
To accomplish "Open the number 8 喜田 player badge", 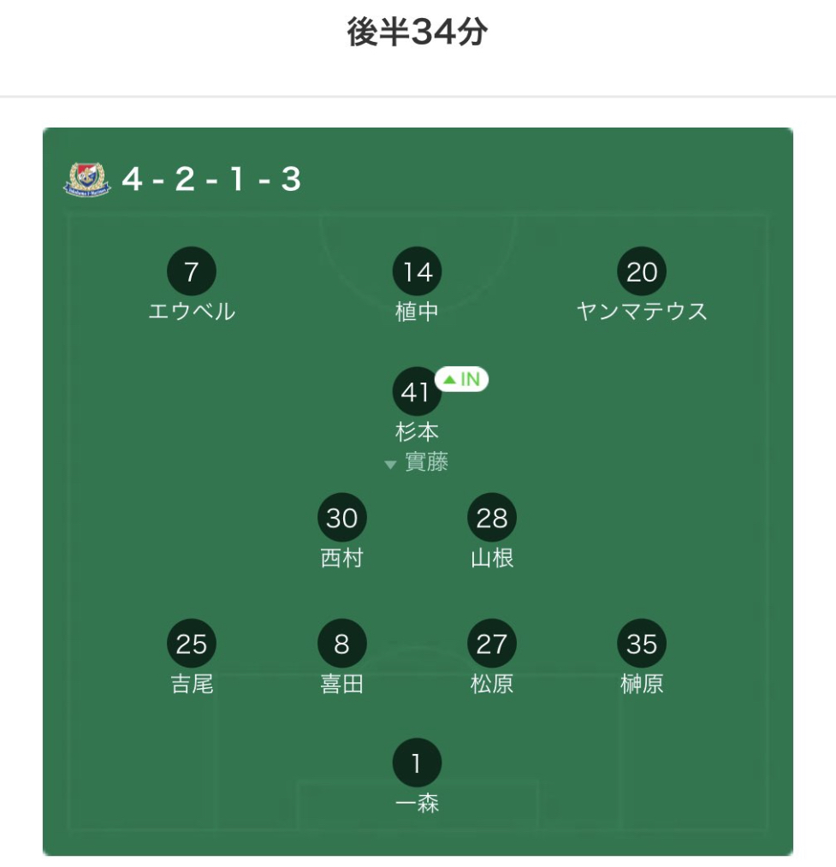I will point(341,643).
